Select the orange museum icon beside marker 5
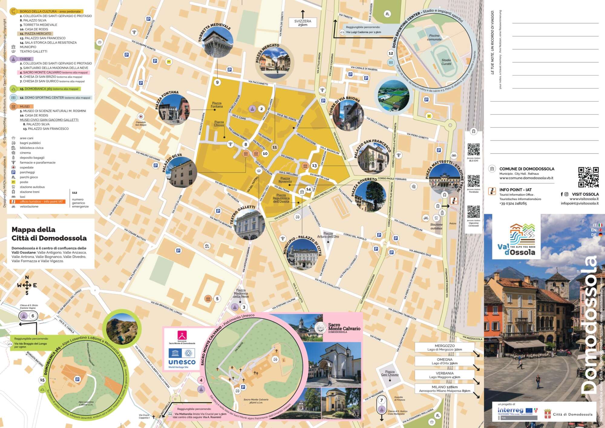Screen dimensions: 605x428 (x=208, y=299)
